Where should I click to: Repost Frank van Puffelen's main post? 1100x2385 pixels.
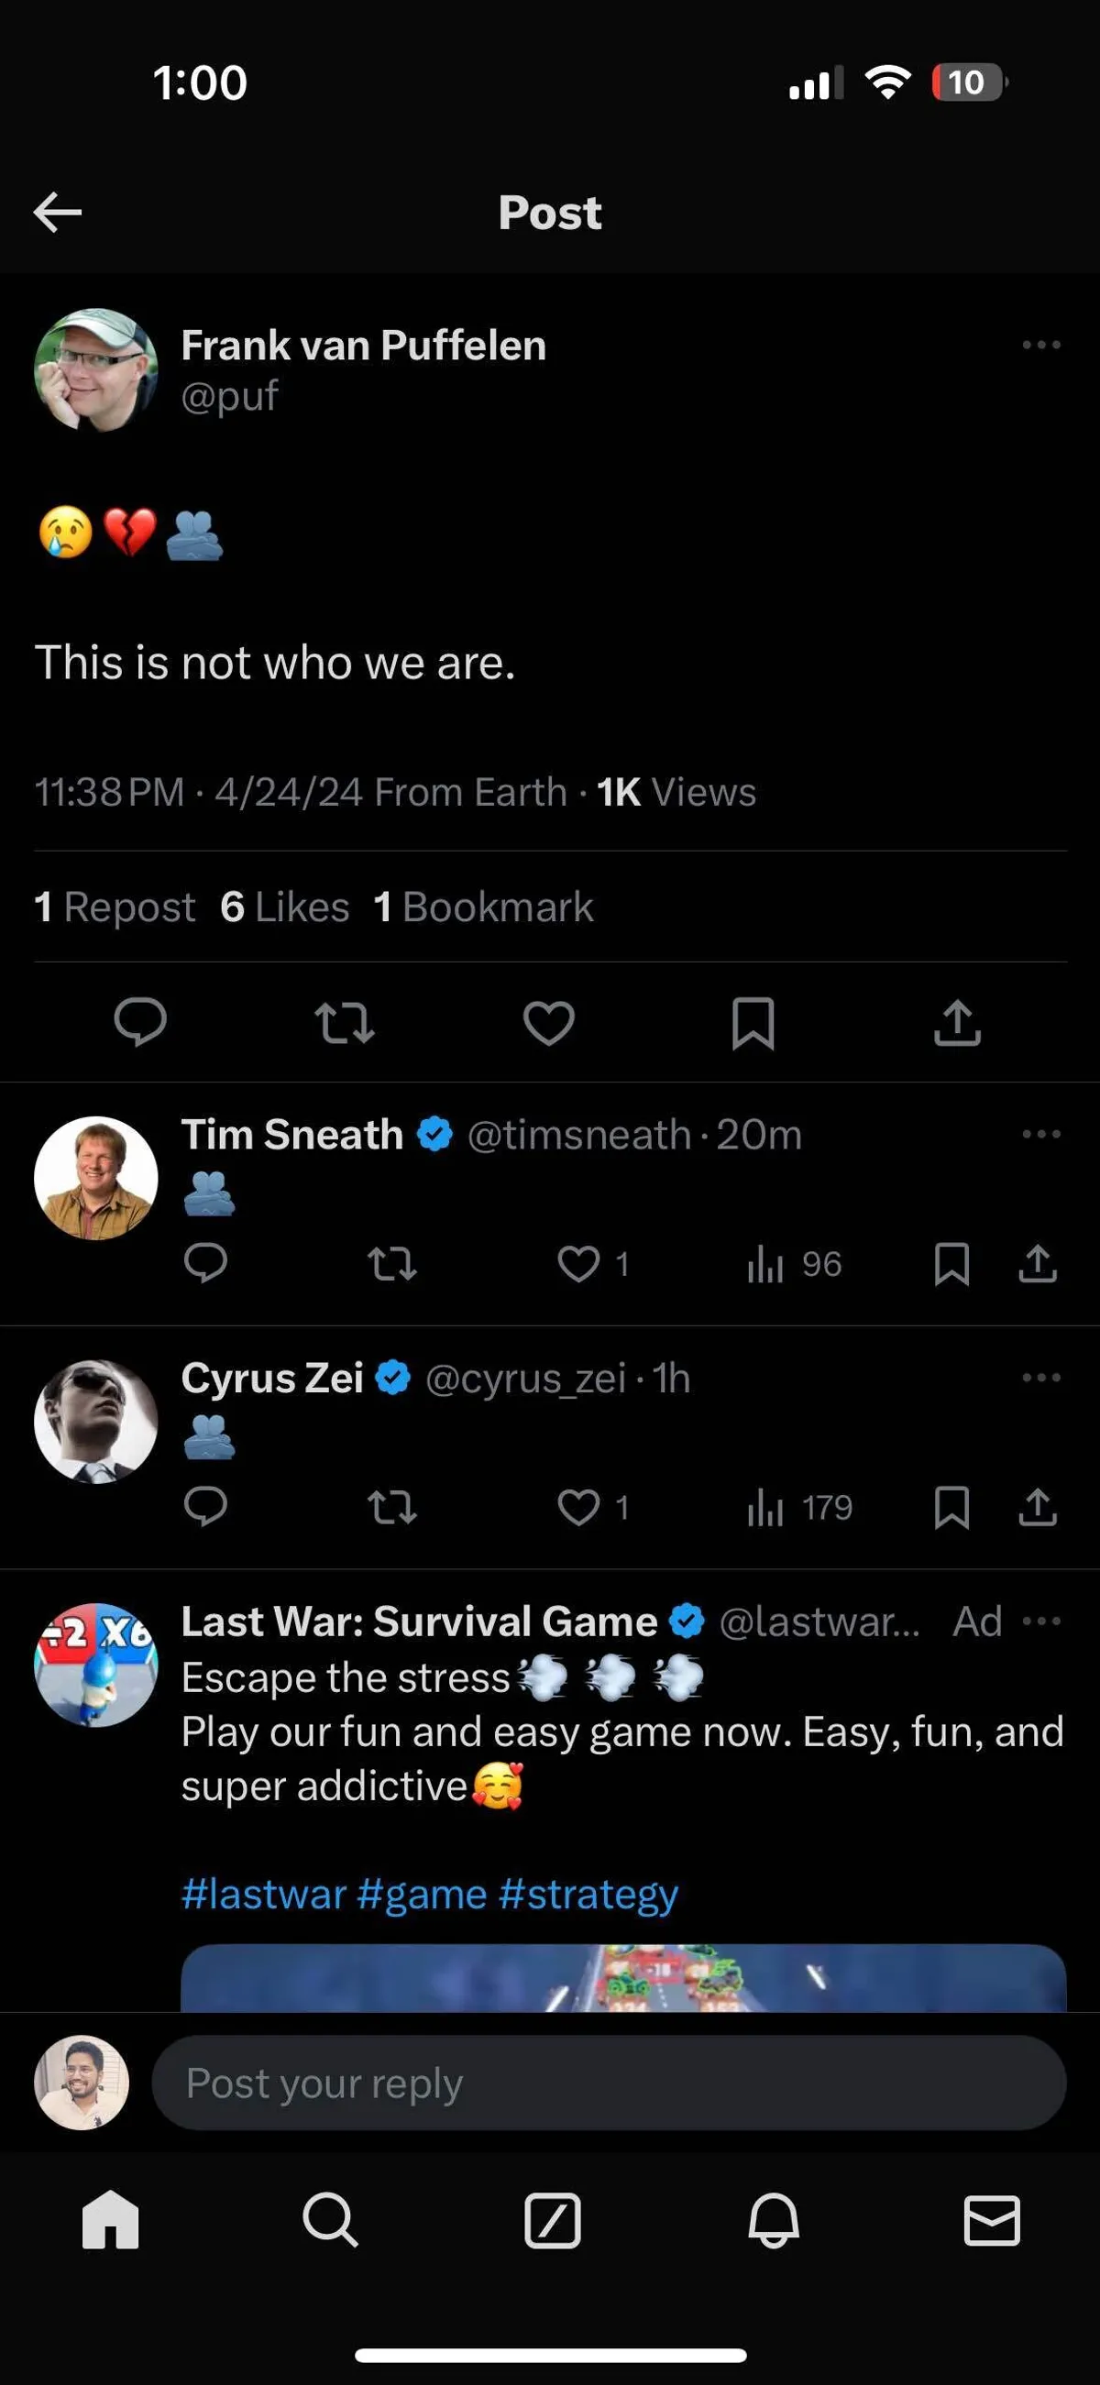tap(345, 1022)
